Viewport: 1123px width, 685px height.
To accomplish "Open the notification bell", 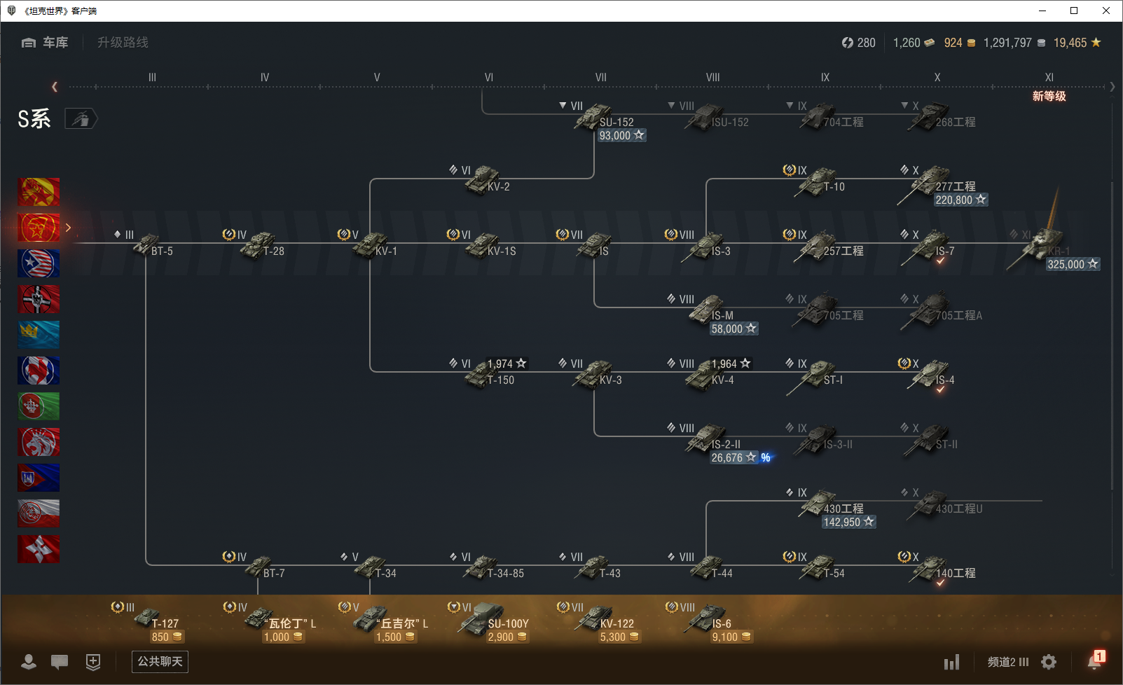I will click(1095, 660).
